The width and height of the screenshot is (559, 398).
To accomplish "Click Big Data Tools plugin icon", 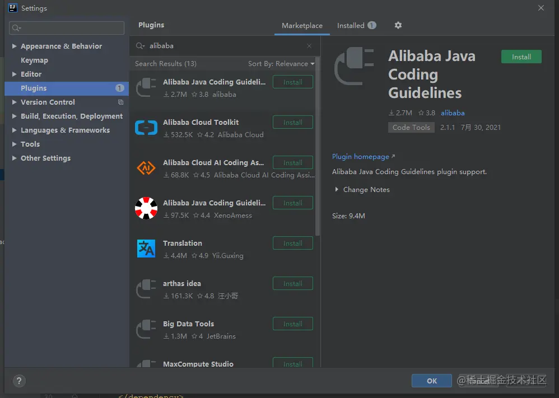I will [x=146, y=329].
